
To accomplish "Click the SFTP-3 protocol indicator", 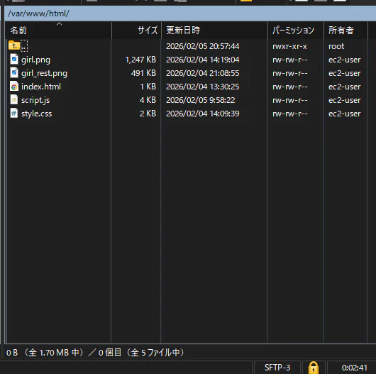I will (277, 368).
